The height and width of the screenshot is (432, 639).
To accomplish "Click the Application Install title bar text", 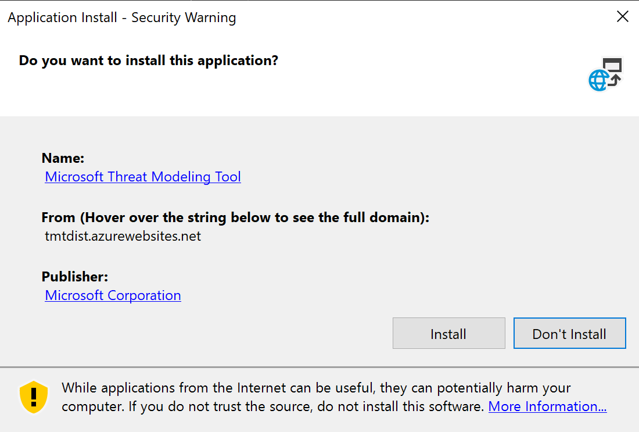I will click(63, 17).
